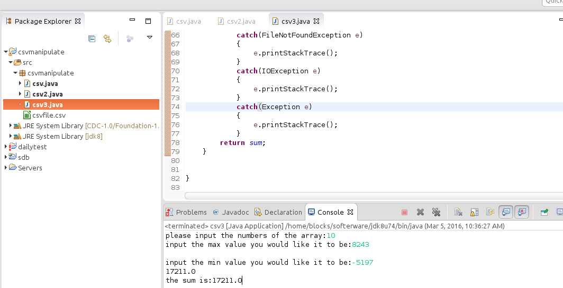Expand JRE System Library jdk8 node

[11, 136]
